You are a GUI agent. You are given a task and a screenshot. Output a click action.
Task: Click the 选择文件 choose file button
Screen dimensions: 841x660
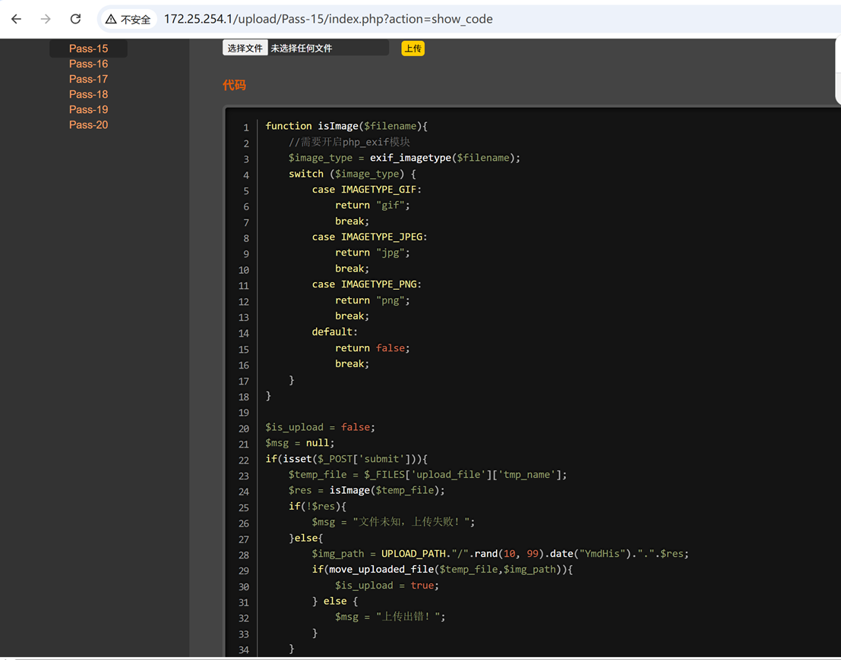[245, 49]
